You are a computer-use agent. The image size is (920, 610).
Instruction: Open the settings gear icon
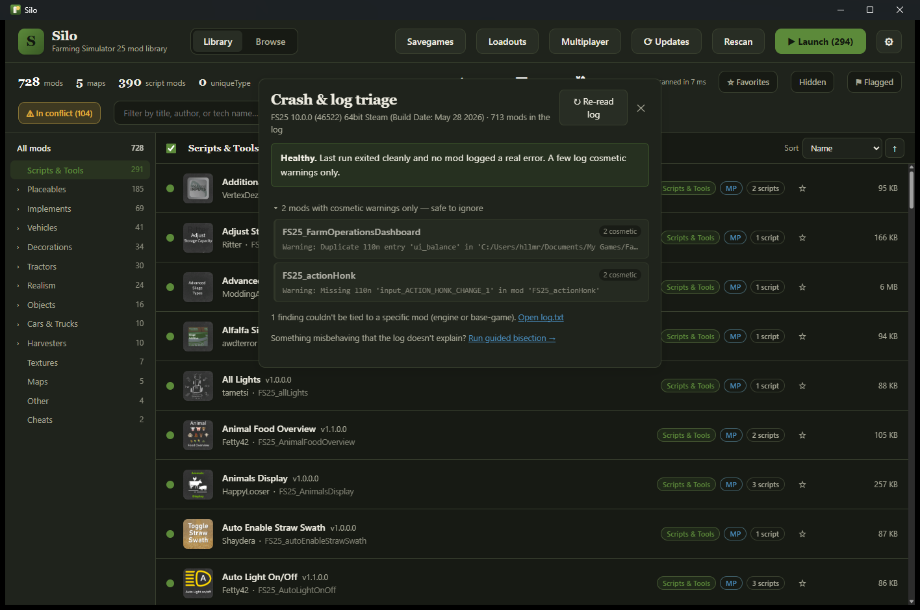(889, 42)
